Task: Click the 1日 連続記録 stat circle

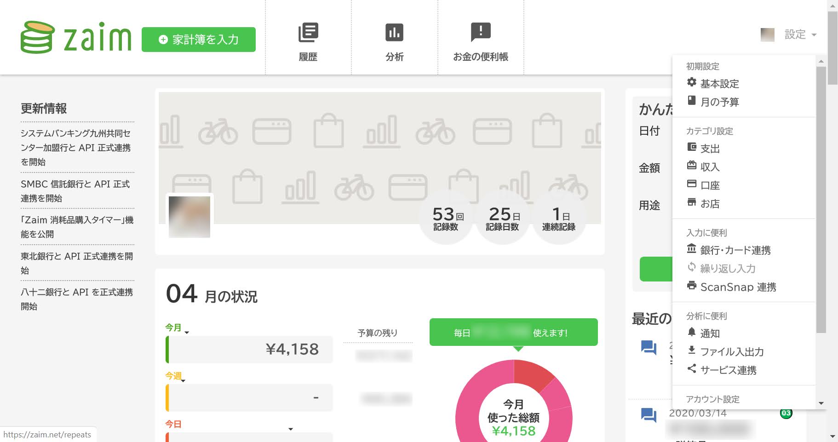Action: [559, 218]
